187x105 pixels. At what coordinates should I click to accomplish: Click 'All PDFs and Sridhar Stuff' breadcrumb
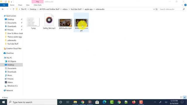[x=49, y=9]
